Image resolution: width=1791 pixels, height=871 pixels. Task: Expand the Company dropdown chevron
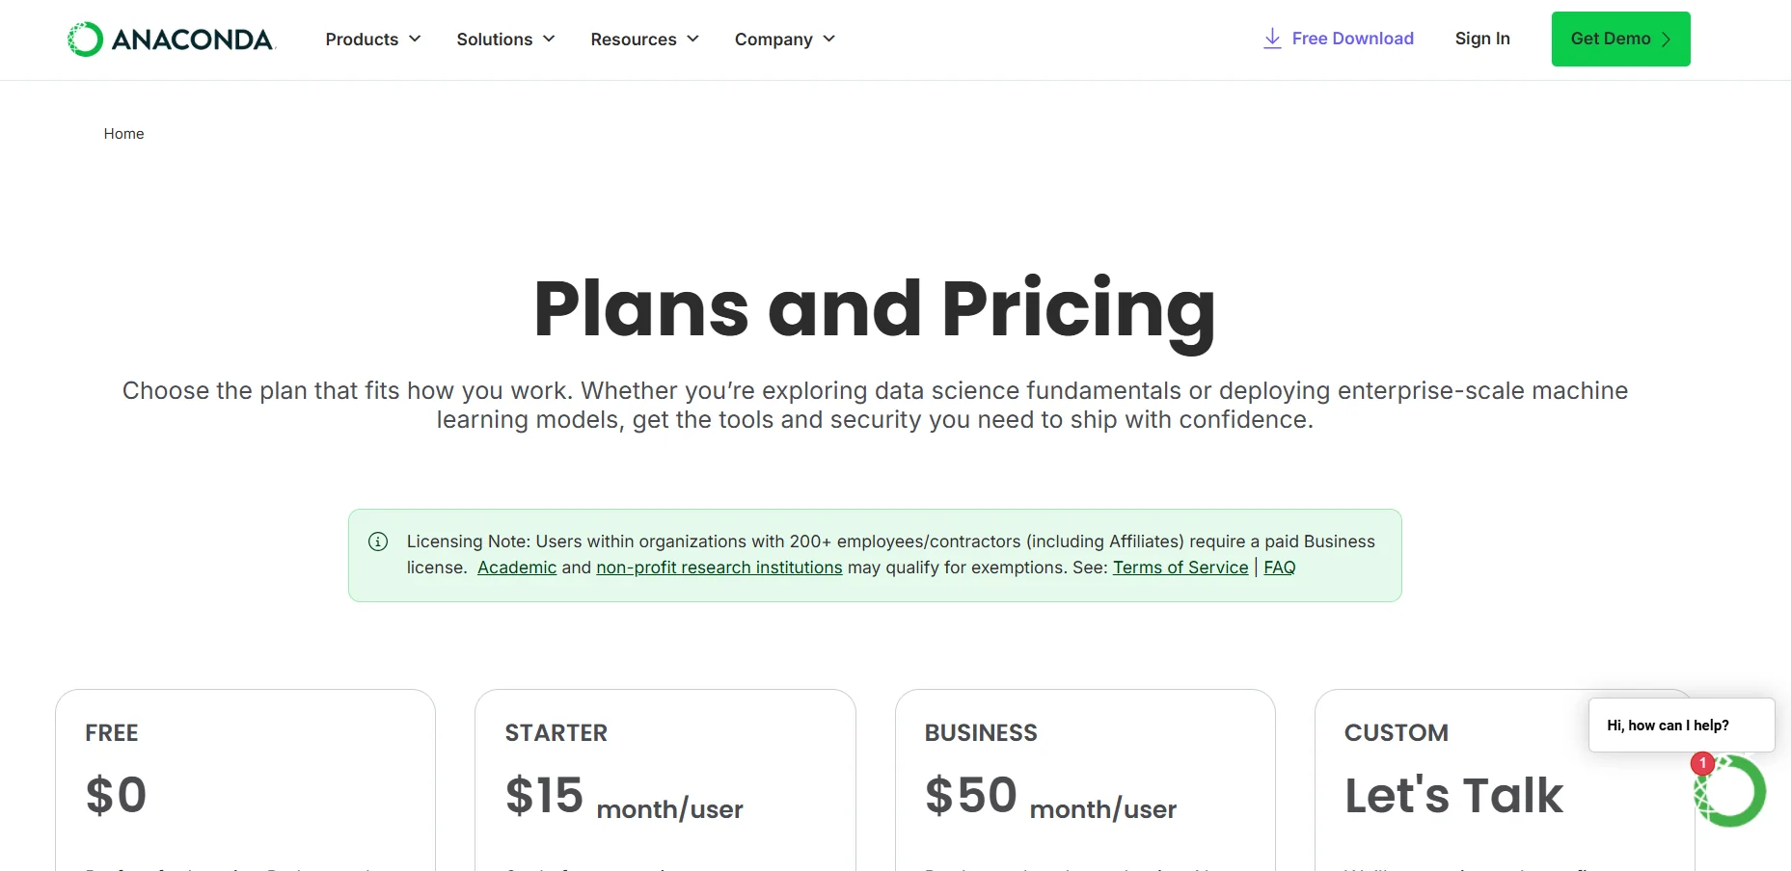(x=829, y=40)
